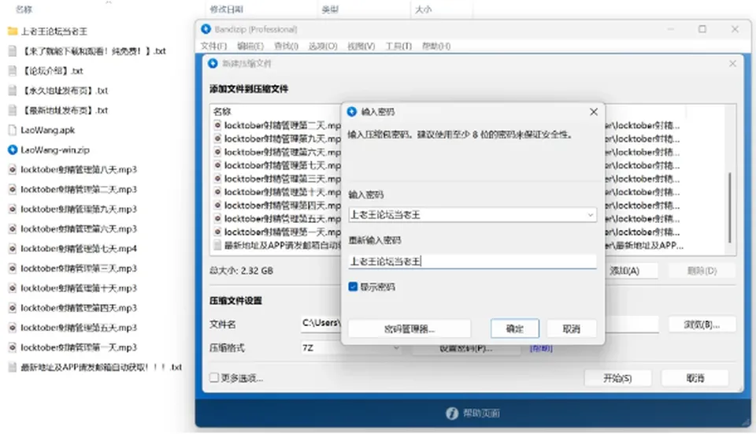Select the 【论坛介绍】.txt file name

pyautogui.click(x=53, y=71)
